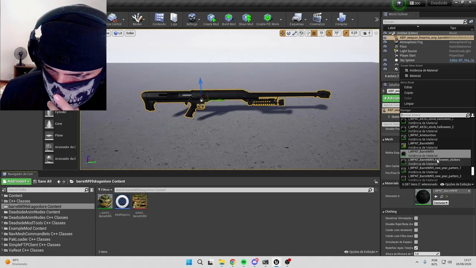
Task: Click the asset picker list scrollbar
Action: 473,171
